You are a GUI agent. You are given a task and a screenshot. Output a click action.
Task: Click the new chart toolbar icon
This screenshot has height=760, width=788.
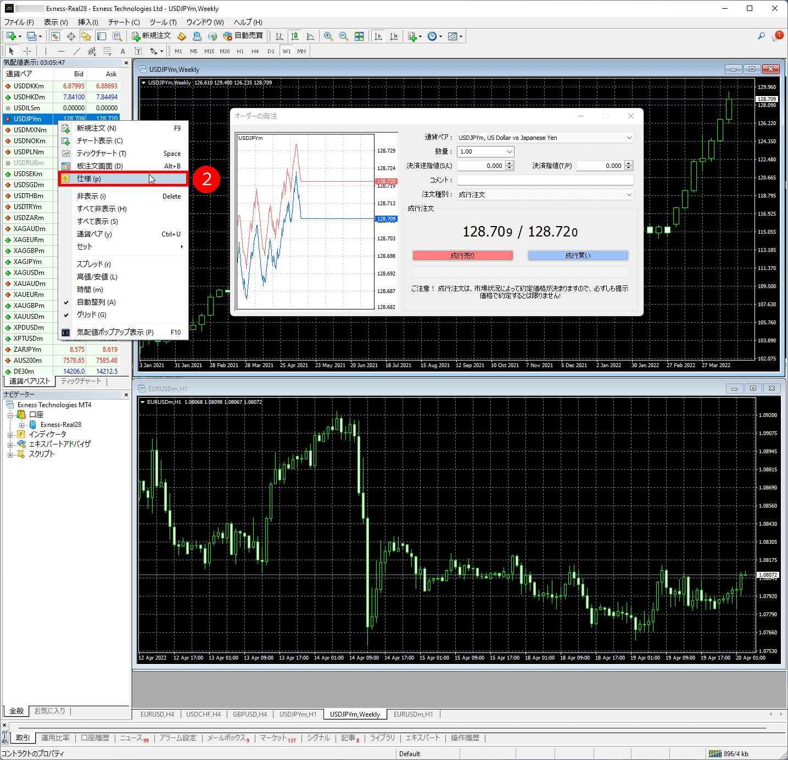[11, 36]
